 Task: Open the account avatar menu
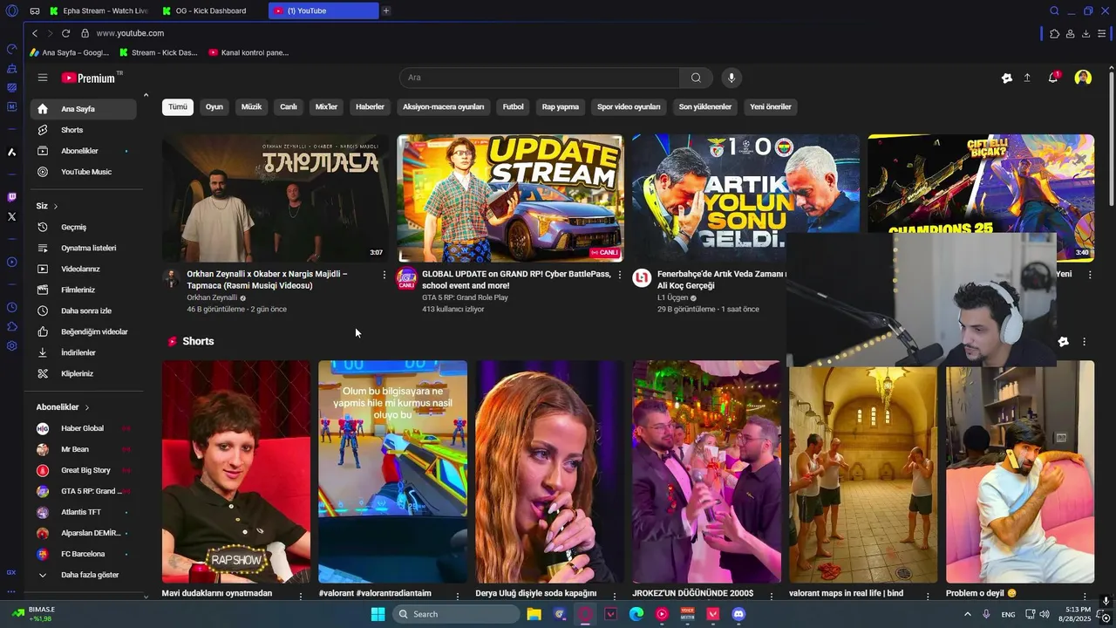pos(1083,78)
